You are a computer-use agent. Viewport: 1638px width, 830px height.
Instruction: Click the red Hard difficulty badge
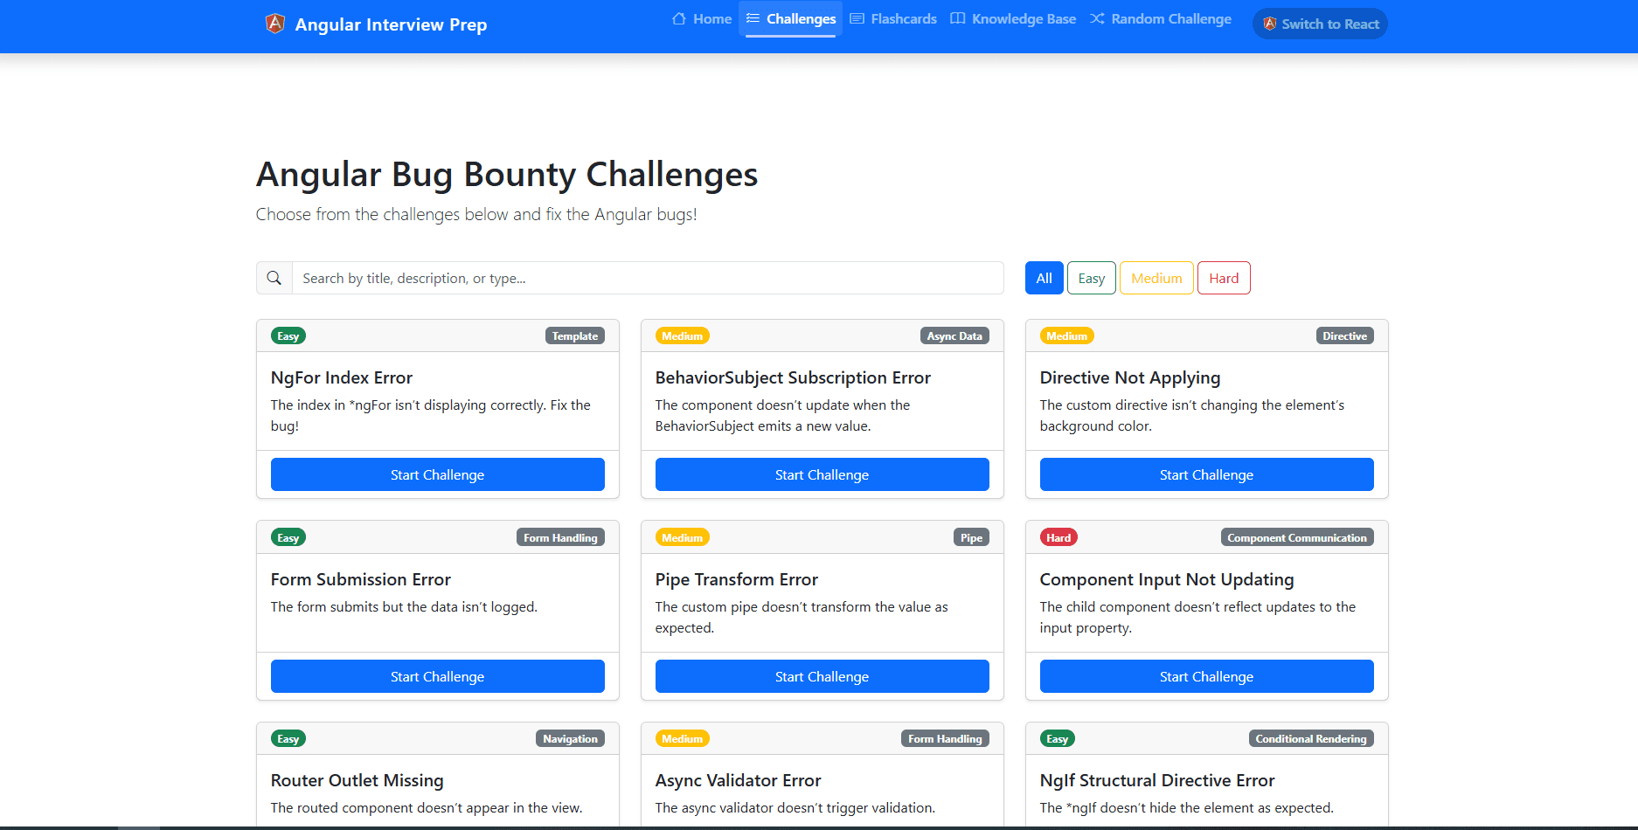tap(1058, 537)
